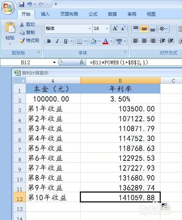Click the Auto Fill Options icon below B12
This screenshot has width=182, height=220.
click(164, 205)
